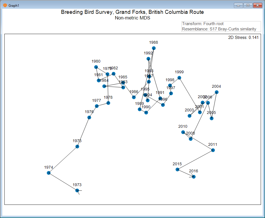The image size is (265, 218).
Task: Click the 1986 data point marker
Action: 134,97
